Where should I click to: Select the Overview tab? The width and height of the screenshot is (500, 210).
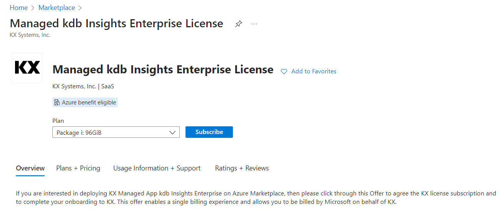[30, 168]
